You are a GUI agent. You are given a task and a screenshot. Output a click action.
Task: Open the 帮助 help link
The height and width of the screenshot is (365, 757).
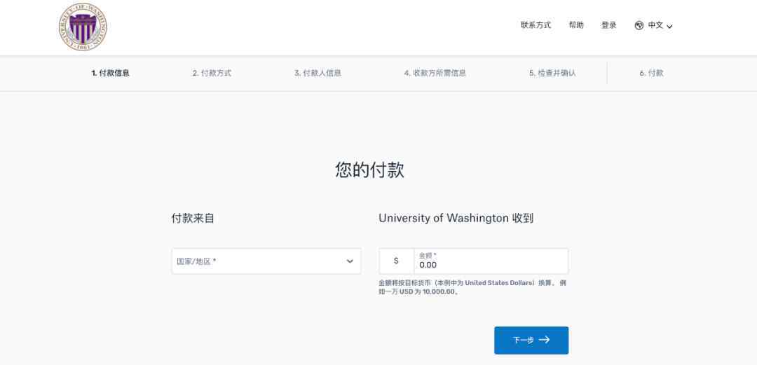576,25
